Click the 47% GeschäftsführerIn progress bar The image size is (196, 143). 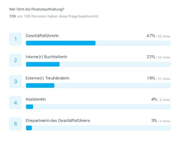(x=98, y=43)
